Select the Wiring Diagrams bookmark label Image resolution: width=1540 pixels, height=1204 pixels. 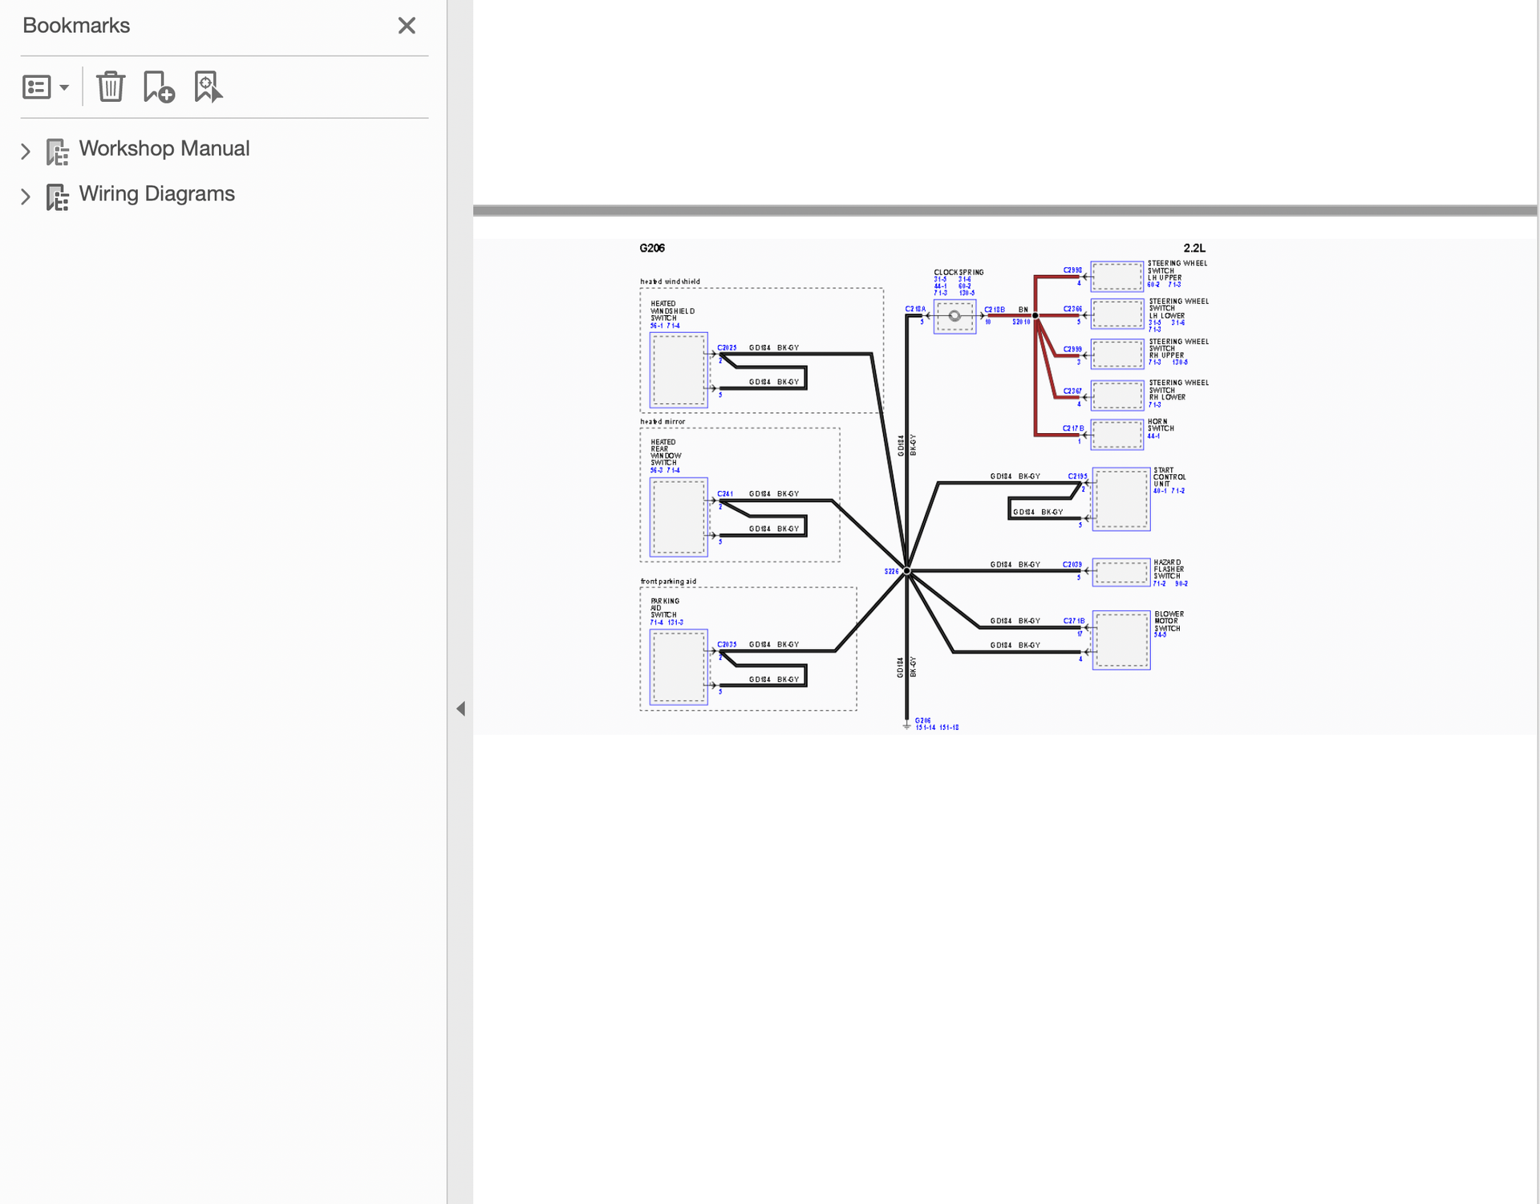tap(156, 194)
